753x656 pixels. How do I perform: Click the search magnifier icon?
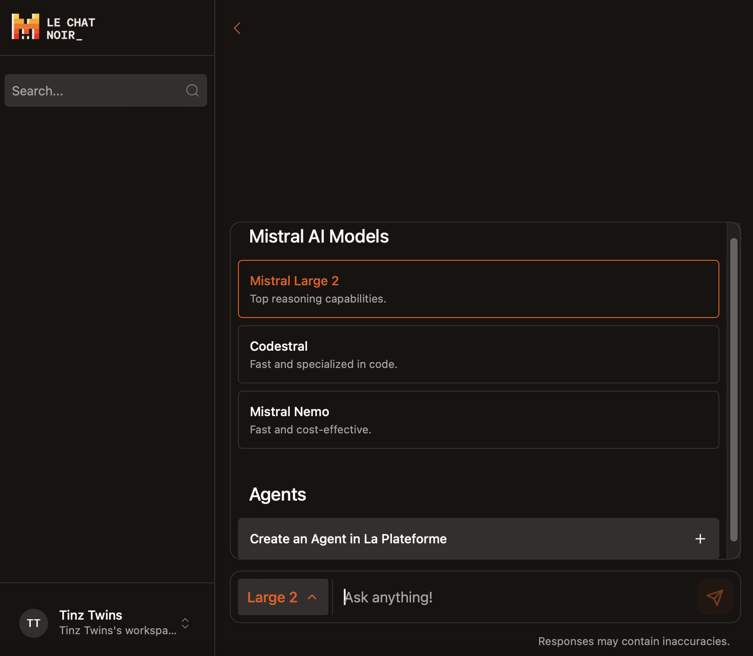tap(193, 90)
